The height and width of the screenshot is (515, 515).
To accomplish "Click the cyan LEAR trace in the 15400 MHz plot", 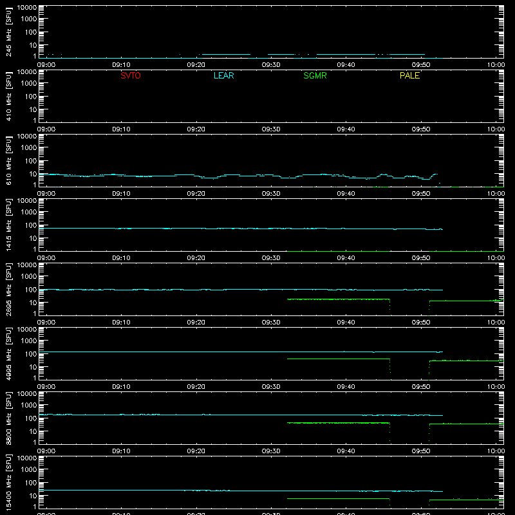I will 241,491.
